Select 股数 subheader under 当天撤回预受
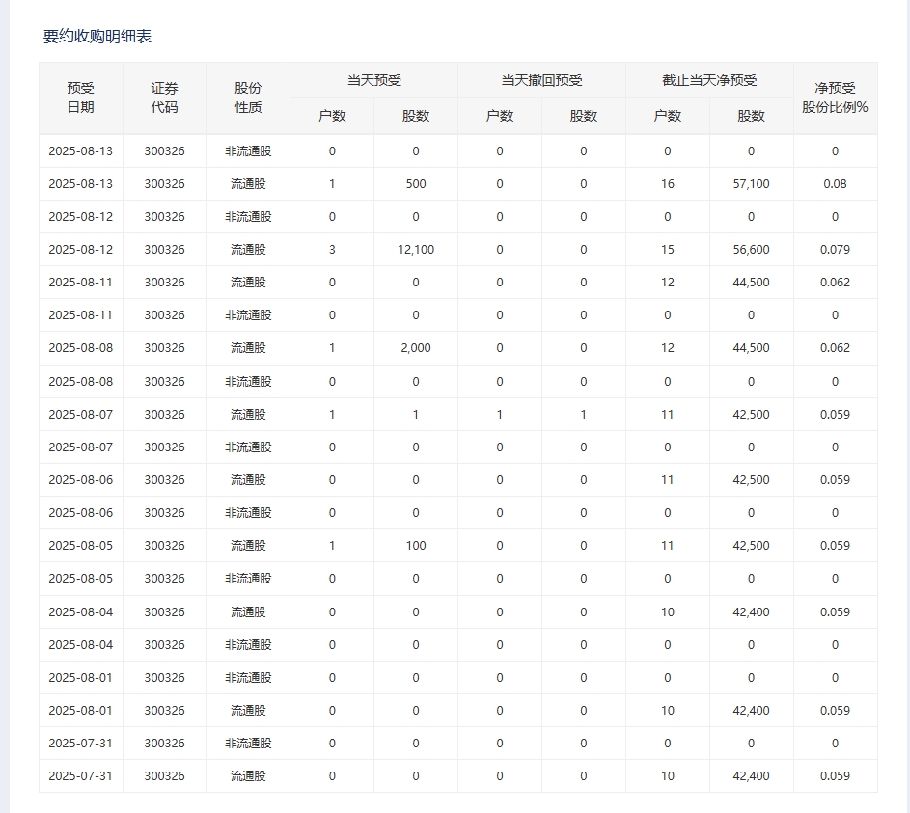 tap(583, 116)
